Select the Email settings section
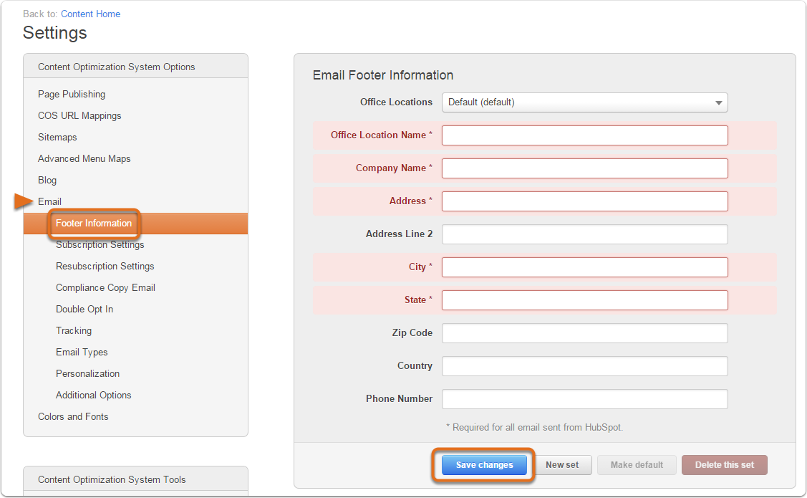The width and height of the screenshot is (807, 498). pos(49,201)
